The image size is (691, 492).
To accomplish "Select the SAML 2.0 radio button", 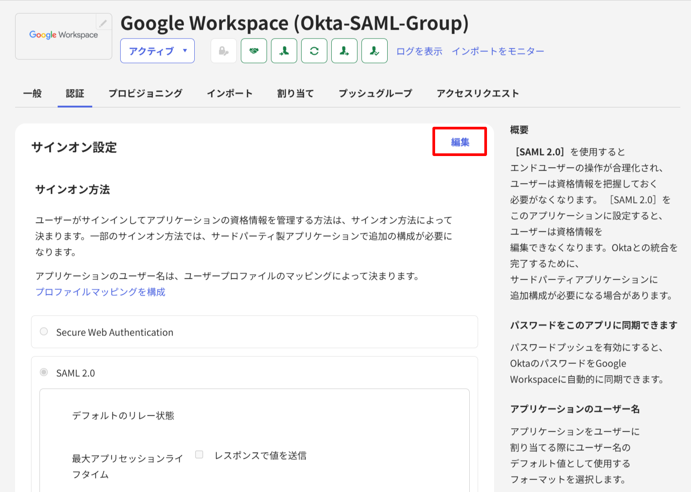I will pos(44,372).
